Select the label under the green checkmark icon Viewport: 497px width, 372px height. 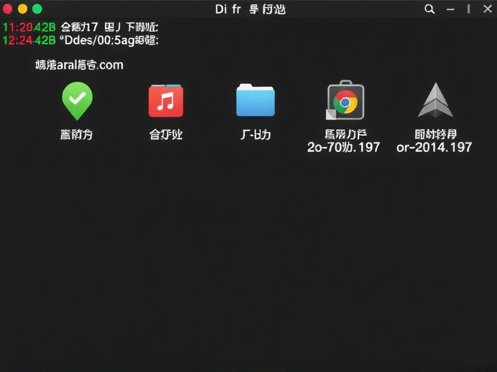77,134
